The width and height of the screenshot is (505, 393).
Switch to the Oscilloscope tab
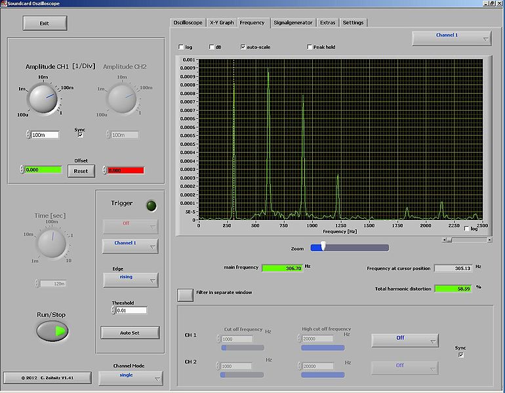tap(188, 22)
